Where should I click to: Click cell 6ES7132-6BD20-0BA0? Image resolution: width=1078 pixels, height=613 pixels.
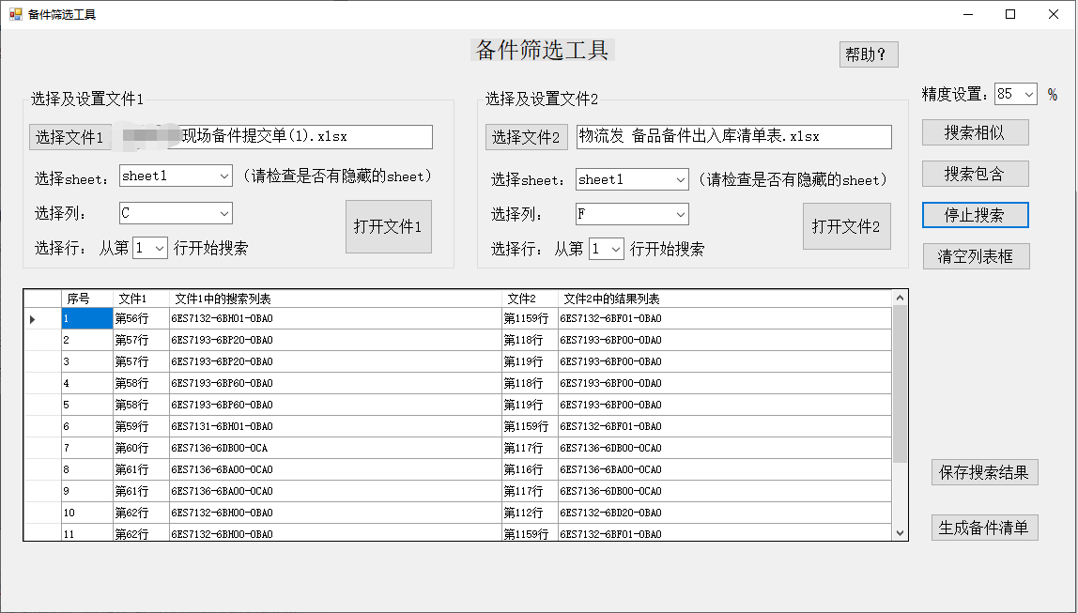725,513
